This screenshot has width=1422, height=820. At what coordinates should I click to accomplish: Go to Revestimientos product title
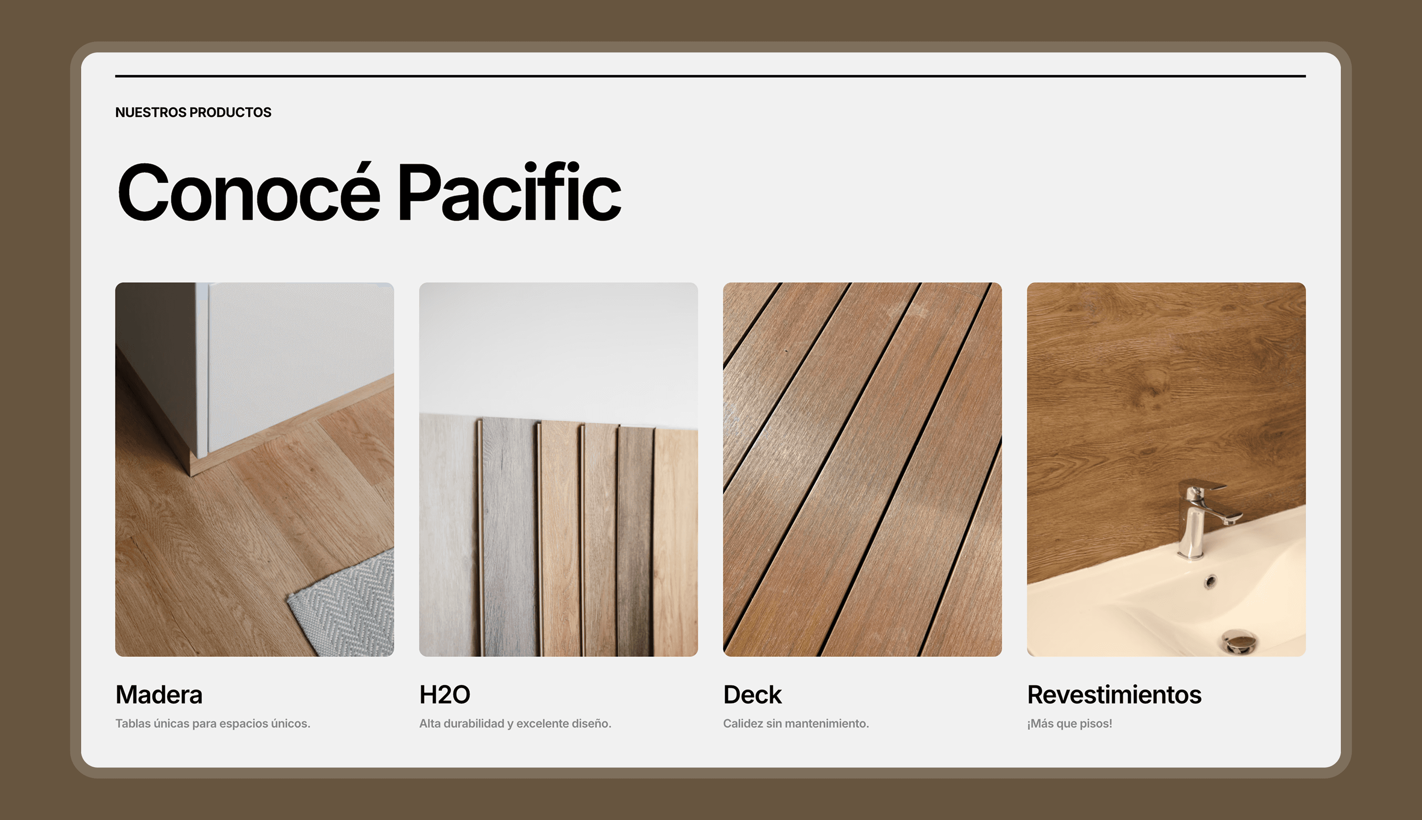pos(1114,694)
